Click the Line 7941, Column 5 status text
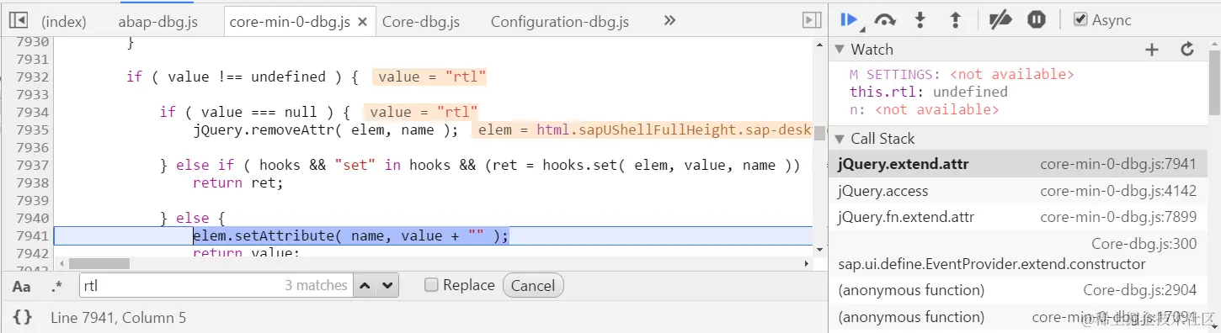The width and height of the screenshot is (1221, 333). 118,318
